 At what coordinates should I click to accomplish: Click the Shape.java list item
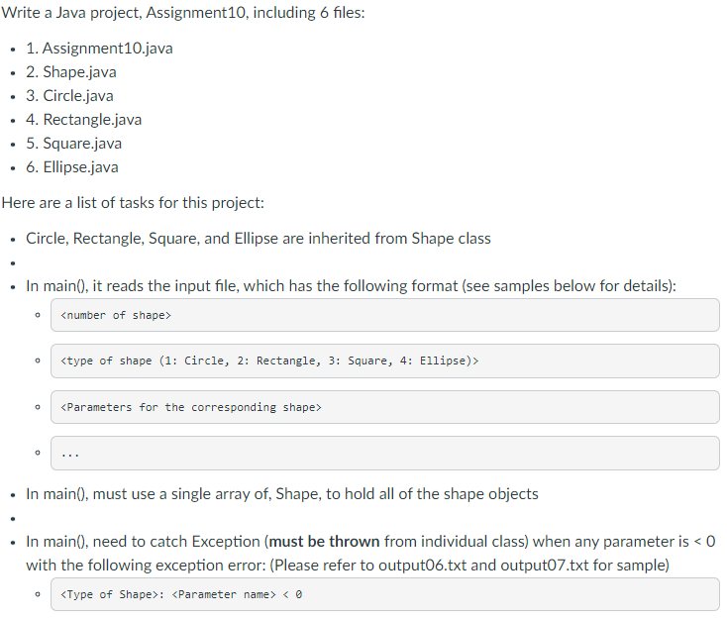point(71,72)
